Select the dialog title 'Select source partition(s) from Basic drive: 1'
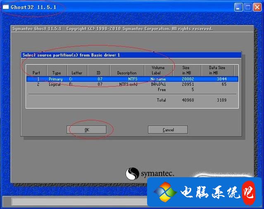 pos(71,55)
